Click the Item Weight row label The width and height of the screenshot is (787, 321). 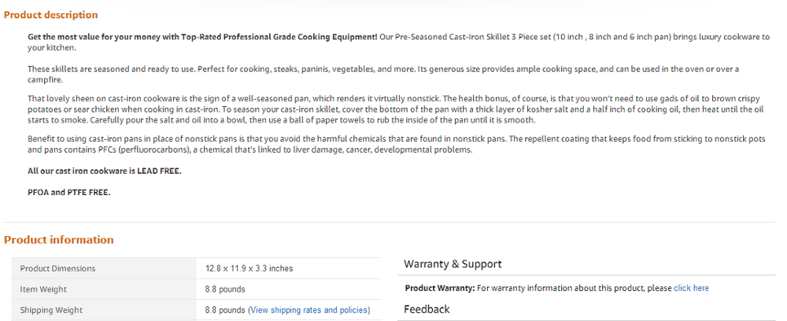(x=43, y=290)
